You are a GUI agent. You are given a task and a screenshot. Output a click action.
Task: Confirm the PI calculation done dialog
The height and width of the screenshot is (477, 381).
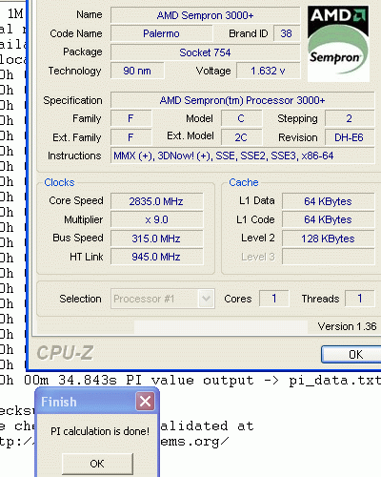[97, 464]
